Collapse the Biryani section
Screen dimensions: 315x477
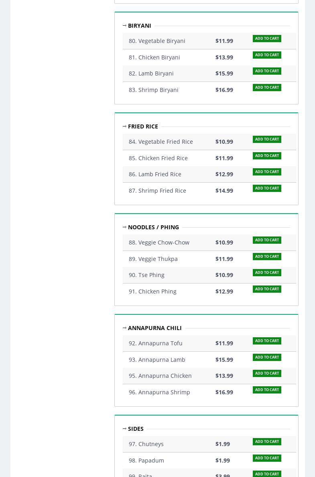(125, 26)
